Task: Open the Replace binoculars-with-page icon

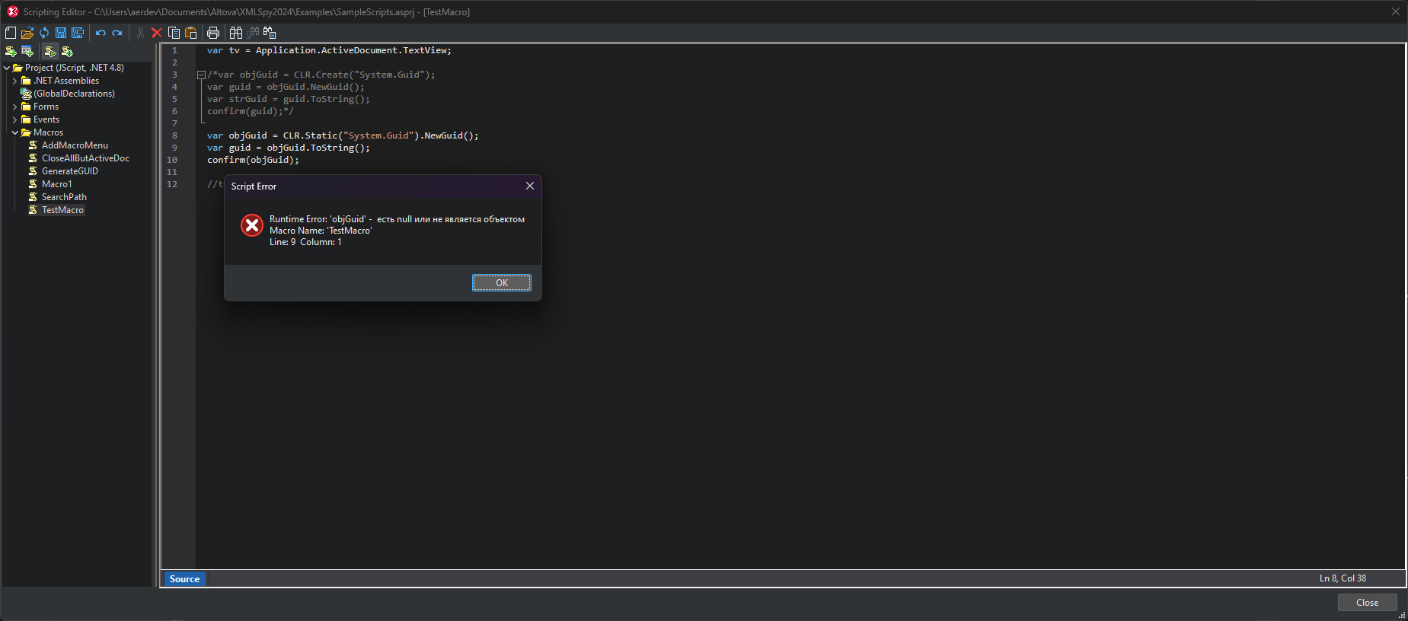Action: pos(270,33)
